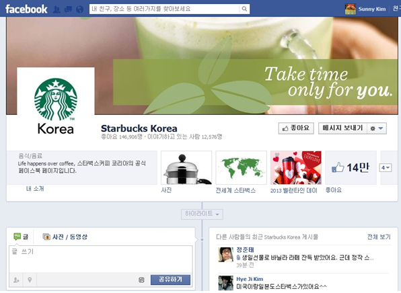
Task: Open the 하이라이트 highlights dropdown
Action: click(x=202, y=214)
